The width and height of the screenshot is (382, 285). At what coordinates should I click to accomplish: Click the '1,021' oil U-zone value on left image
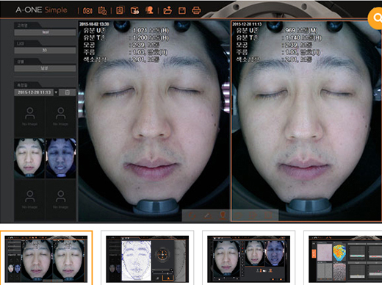pos(140,31)
